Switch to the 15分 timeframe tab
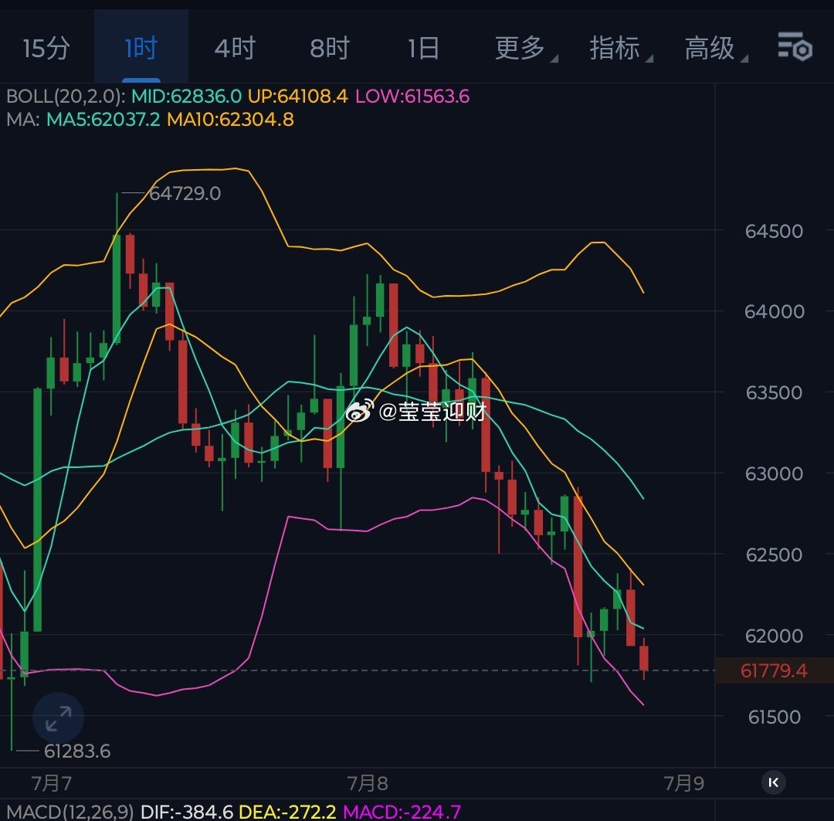Viewport: 834px width, 821px height. pos(46,48)
